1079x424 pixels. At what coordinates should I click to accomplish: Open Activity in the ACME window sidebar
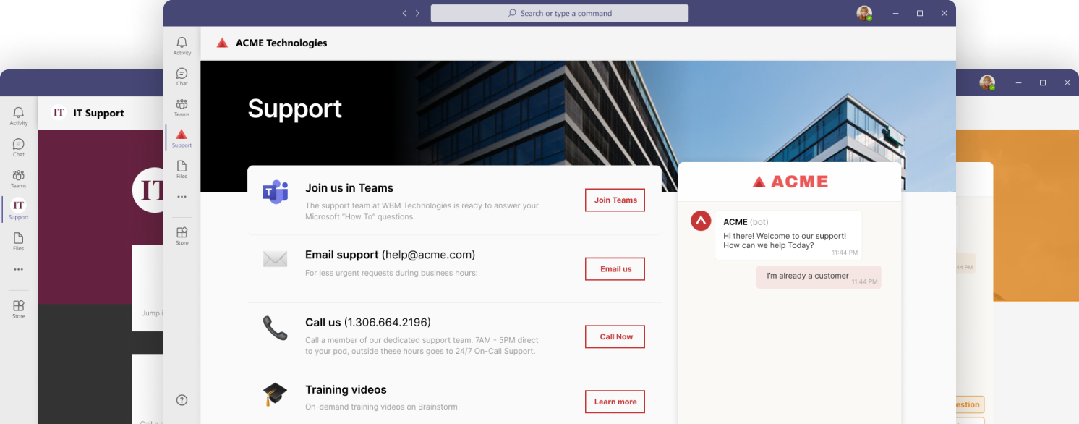182,46
